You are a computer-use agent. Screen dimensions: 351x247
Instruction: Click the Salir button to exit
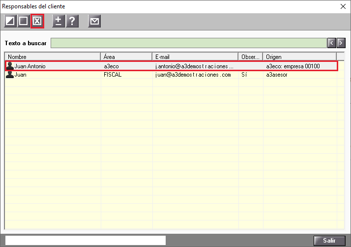[x=329, y=241]
